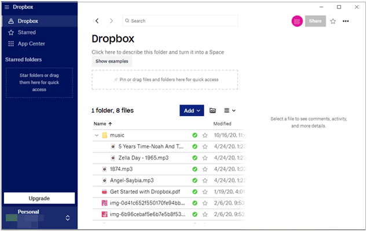Toggle star for Angel-Saybia.mp3
This screenshot has height=231, width=367.
pyautogui.click(x=205, y=181)
